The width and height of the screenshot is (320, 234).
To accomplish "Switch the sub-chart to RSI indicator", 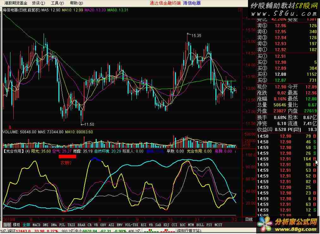I will tap(143, 225).
